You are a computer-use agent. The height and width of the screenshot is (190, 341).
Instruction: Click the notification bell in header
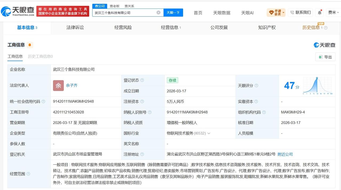[x=319, y=13]
